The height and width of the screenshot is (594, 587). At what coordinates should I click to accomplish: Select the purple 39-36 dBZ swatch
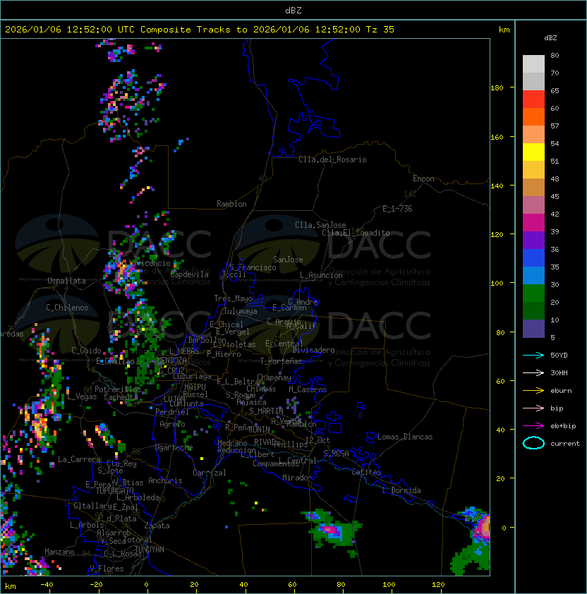point(533,240)
